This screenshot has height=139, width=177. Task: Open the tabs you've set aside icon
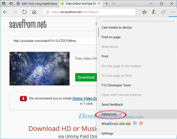click(x=4, y=4)
